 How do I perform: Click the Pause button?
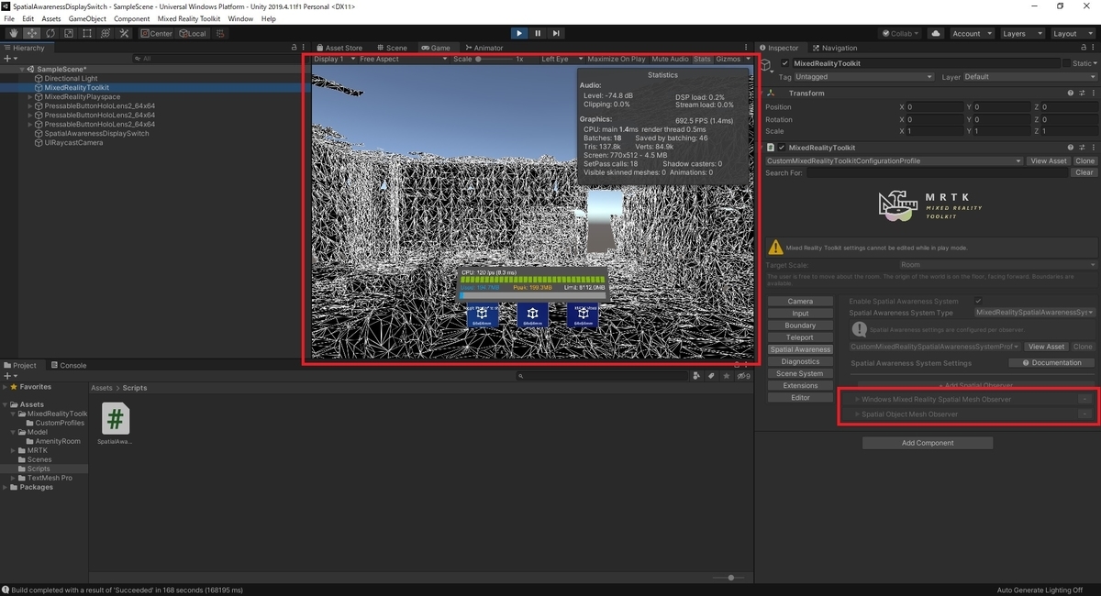click(538, 33)
